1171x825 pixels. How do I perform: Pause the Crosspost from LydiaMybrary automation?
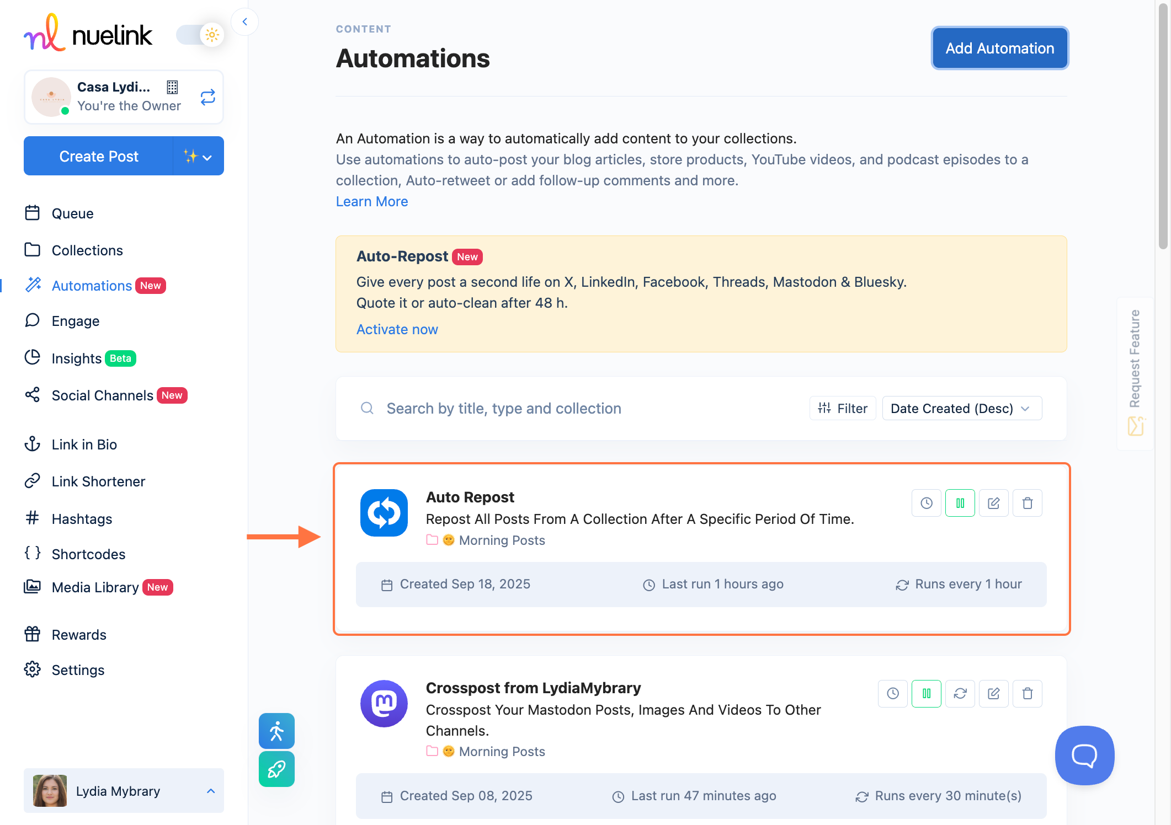click(926, 694)
